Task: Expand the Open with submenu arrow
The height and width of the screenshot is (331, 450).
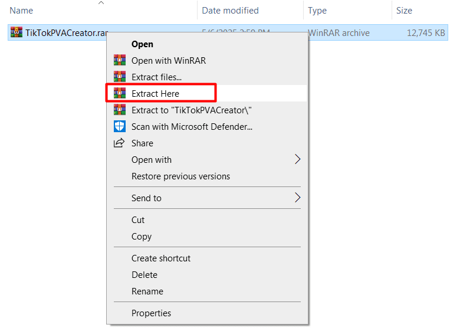Action: point(298,159)
